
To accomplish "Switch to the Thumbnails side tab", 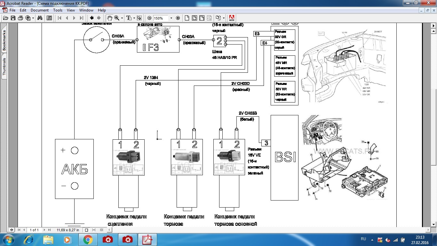I will 4,66.
